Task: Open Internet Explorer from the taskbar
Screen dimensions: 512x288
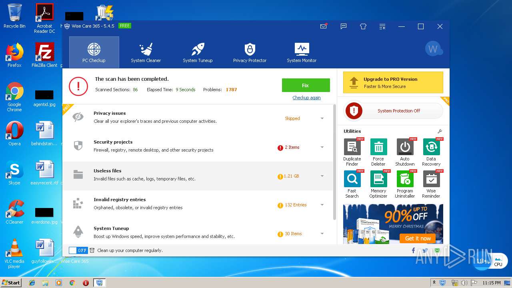Action: [32, 283]
